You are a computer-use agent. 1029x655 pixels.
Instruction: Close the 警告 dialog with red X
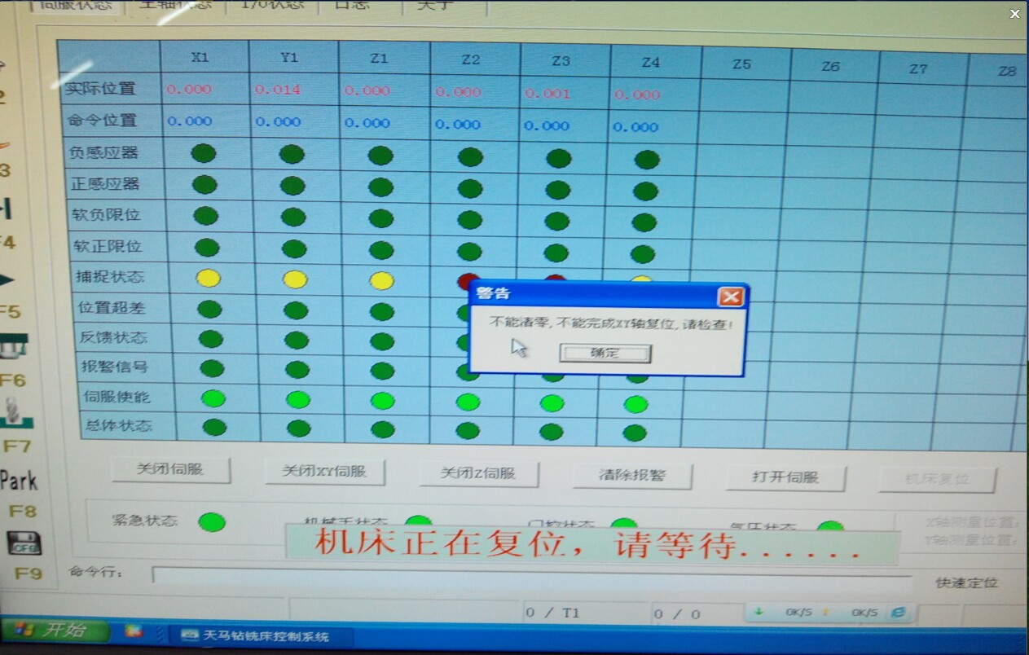[x=731, y=297]
